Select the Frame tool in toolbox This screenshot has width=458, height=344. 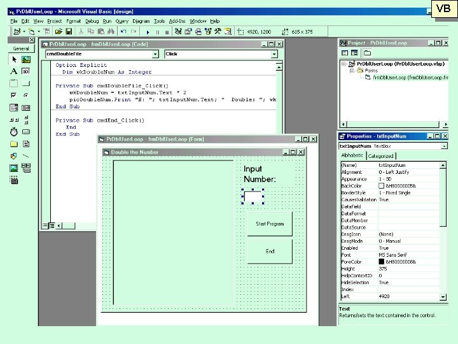[14, 83]
